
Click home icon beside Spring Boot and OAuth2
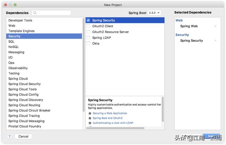90,118
